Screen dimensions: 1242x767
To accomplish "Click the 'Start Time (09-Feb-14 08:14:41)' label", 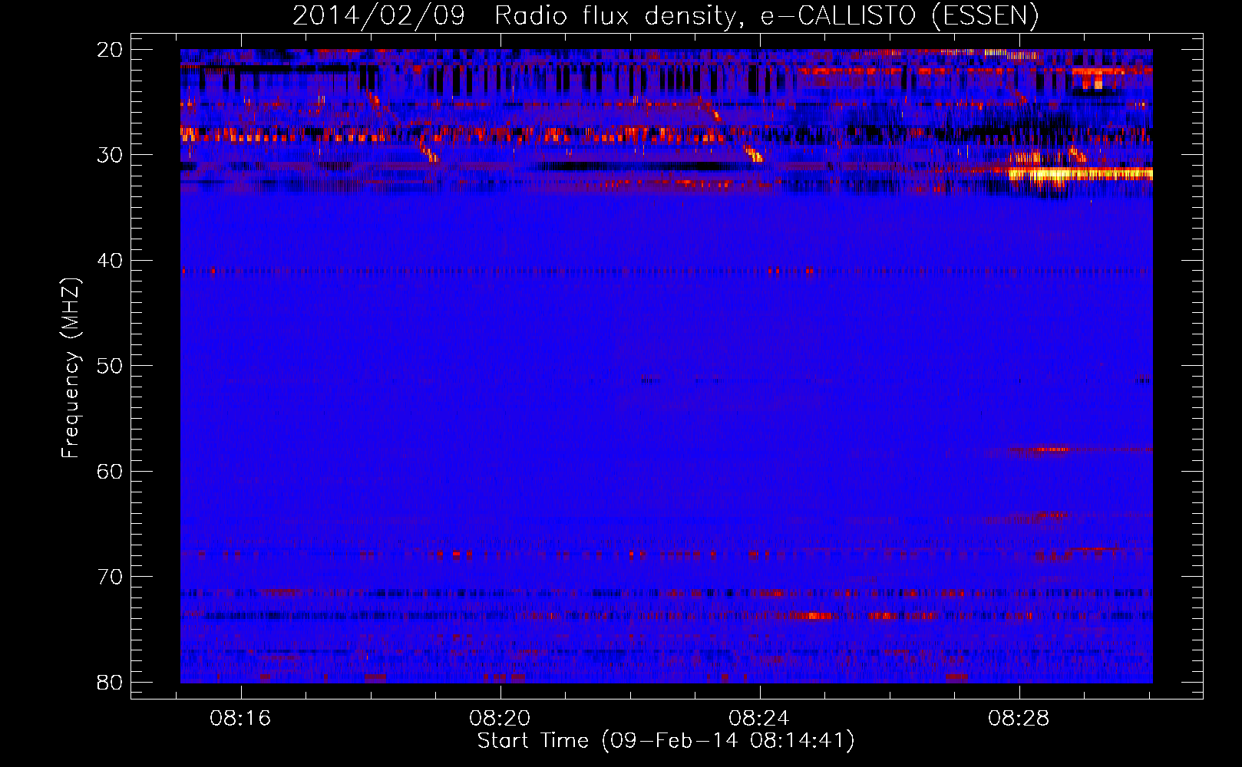I will tap(666, 741).
